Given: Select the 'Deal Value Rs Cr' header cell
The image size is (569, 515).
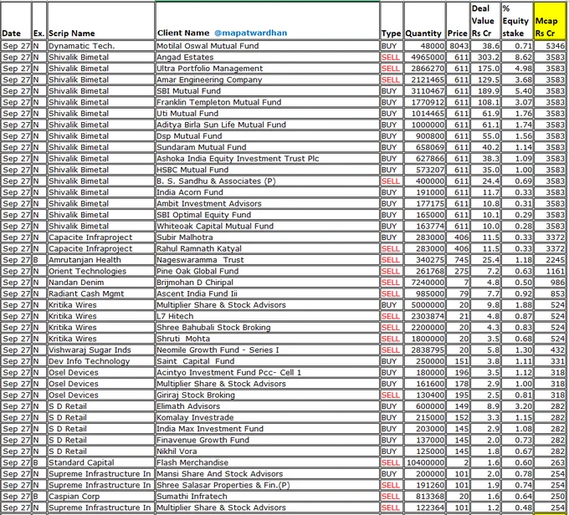Looking at the screenshot, I should pyautogui.click(x=485, y=21).
